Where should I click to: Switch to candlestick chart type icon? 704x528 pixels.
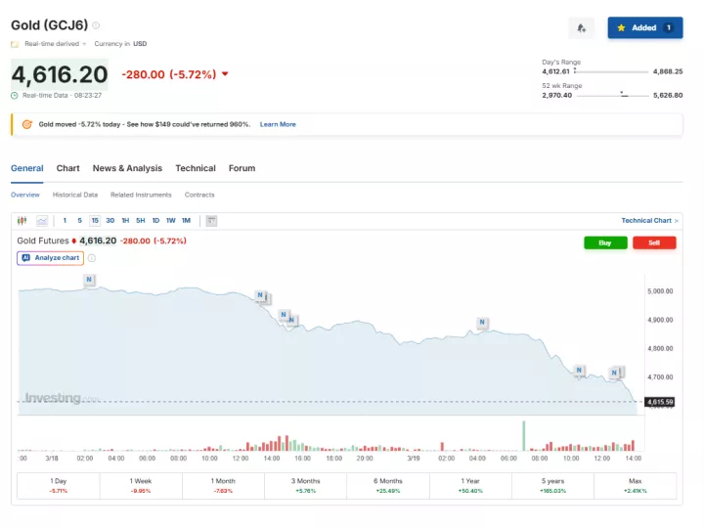pyautogui.click(x=22, y=221)
